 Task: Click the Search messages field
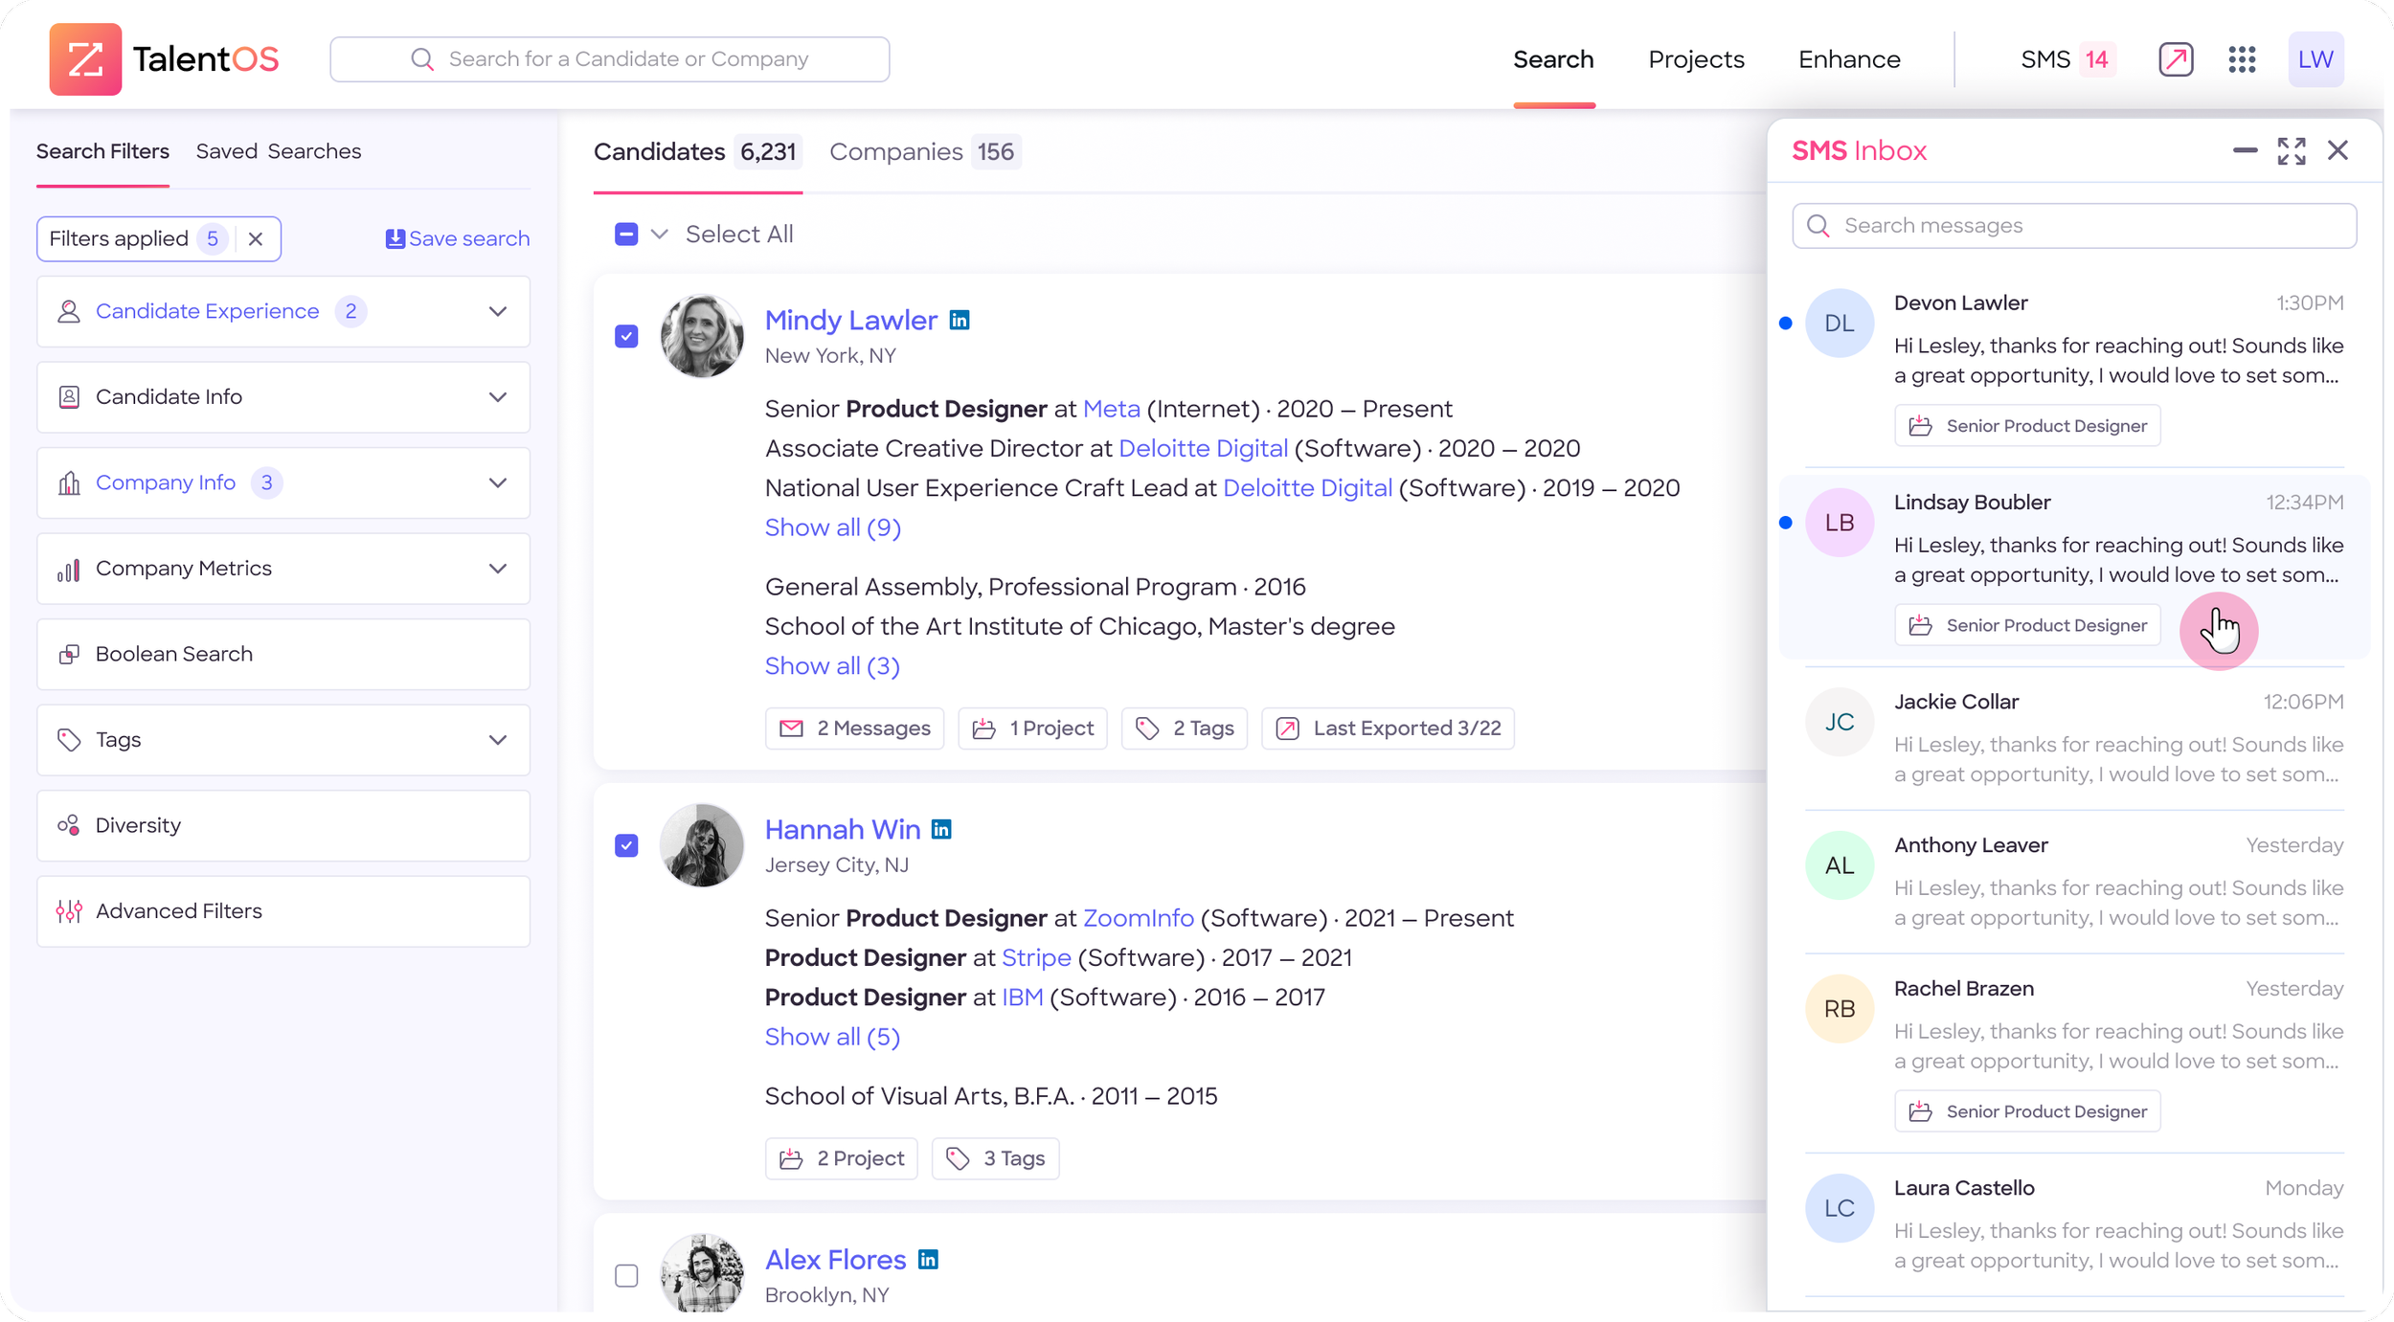point(2073,226)
